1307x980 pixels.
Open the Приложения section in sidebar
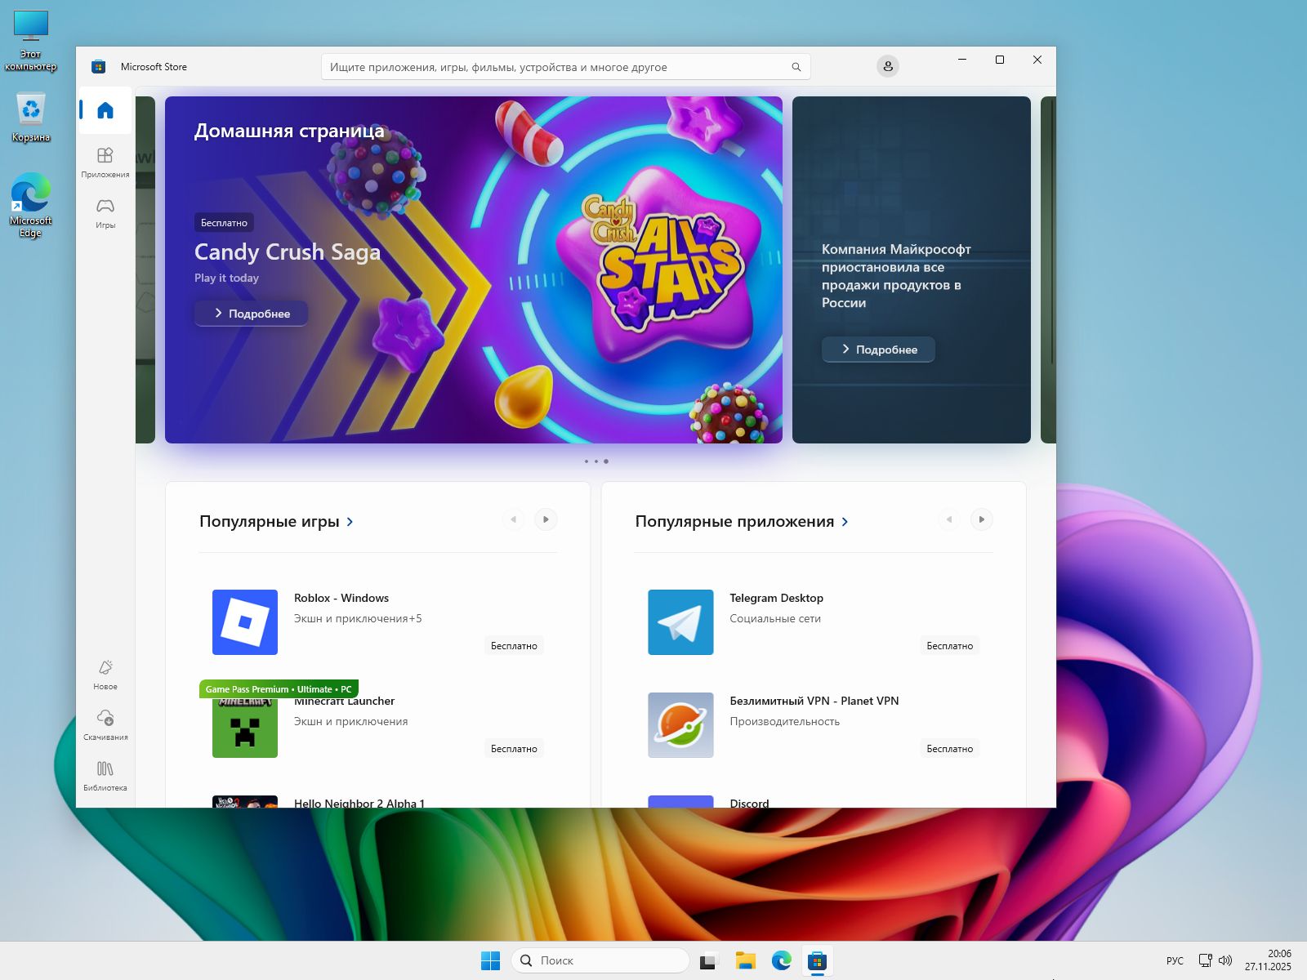pos(105,162)
